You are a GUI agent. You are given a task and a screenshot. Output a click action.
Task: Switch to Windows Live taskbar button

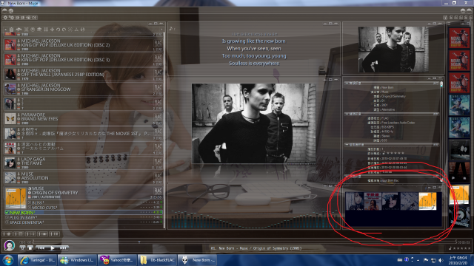coord(77,260)
